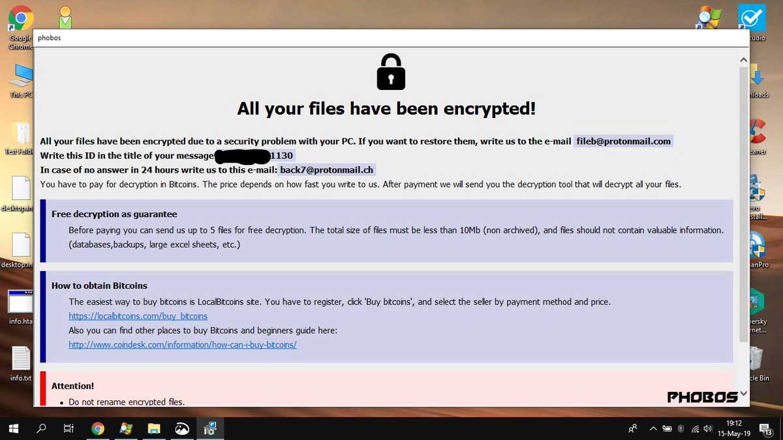The height and width of the screenshot is (440, 783).
Task: Open the localbitcoins.com buy_bitcoins link
Action: pos(138,316)
